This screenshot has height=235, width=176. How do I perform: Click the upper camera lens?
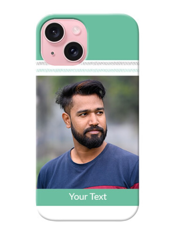click(x=55, y=32)
